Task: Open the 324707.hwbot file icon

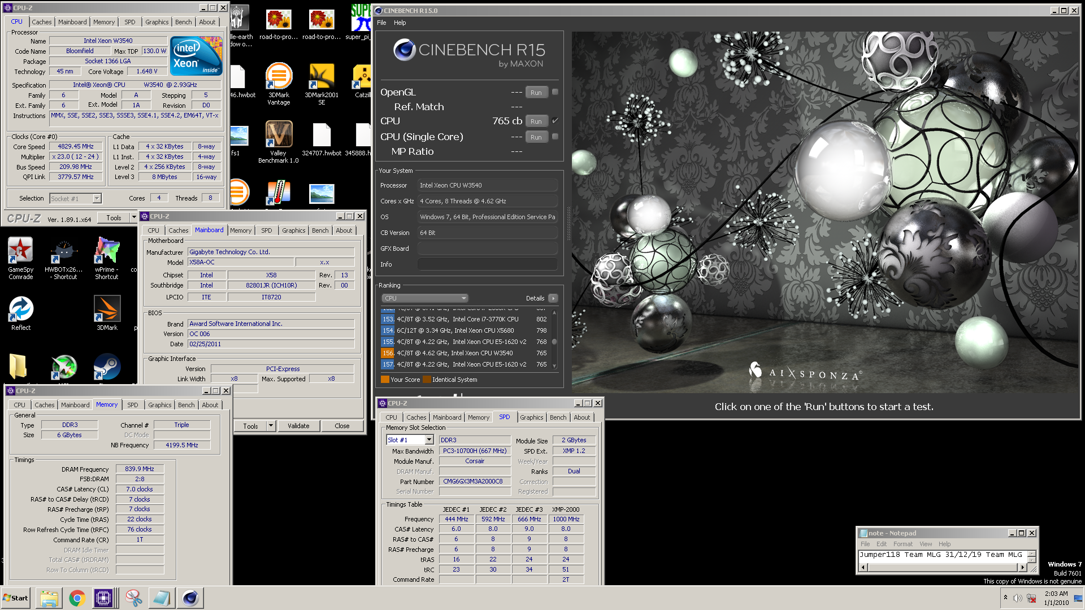Action: [x=322, y=140]
